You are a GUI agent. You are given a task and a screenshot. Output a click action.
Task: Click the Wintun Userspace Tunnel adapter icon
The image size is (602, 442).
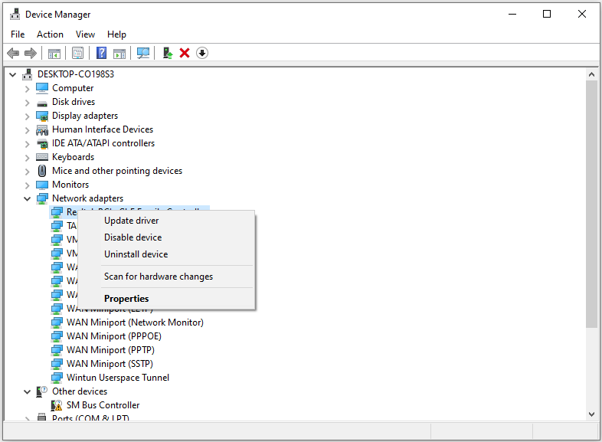tap(57, 378)
